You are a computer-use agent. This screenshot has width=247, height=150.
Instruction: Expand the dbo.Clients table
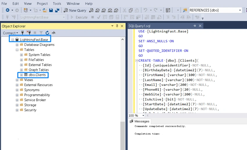click(x=22, y=75)
